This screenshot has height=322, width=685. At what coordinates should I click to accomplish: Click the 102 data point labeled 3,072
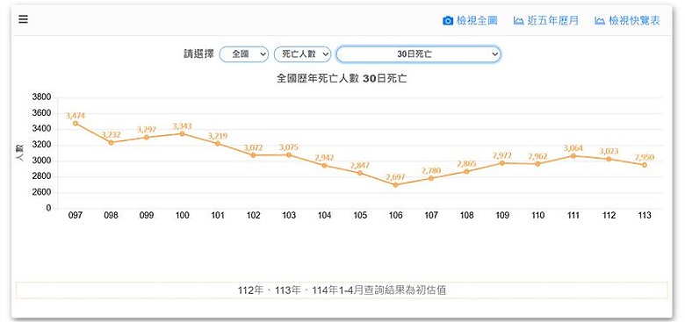pos(254,155)
